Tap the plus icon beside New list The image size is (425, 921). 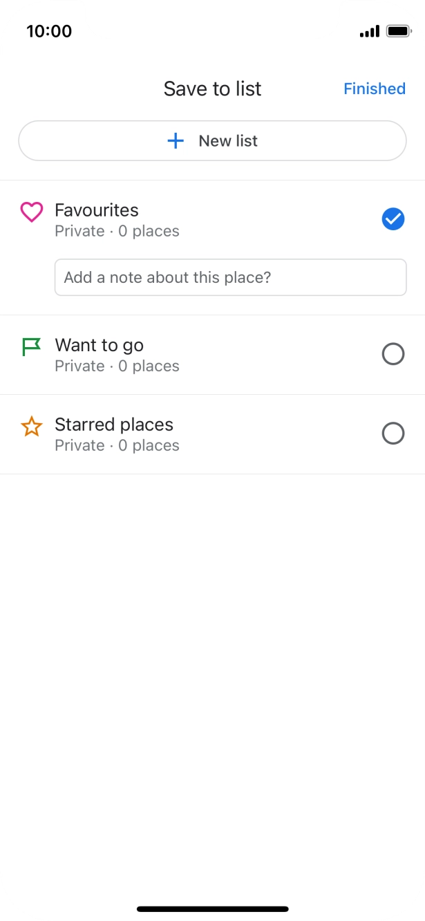(x=176, y=141)
